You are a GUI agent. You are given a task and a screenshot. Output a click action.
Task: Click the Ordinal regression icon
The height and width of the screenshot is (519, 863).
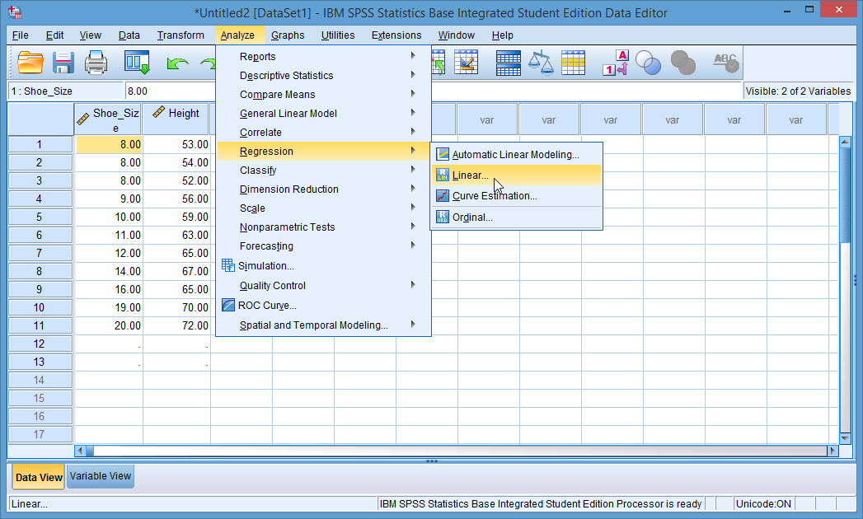point(443,217)
